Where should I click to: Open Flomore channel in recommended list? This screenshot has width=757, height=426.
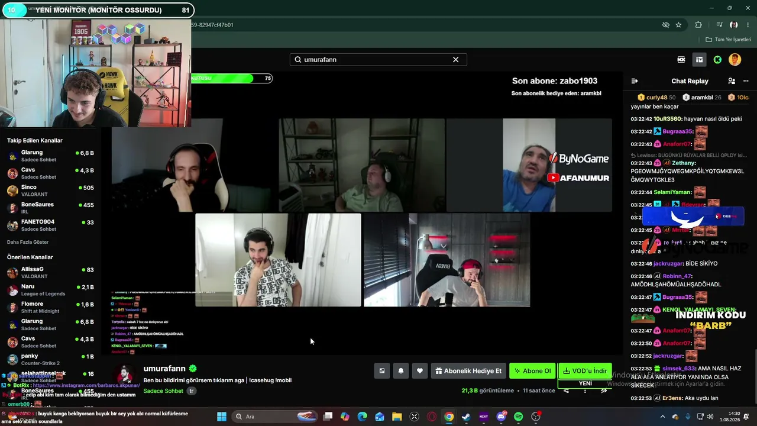pyautogui.click(x=50, y=308)
